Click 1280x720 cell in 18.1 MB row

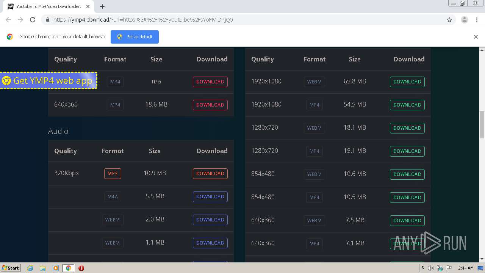pyautogui.click(x=264, y=127)
